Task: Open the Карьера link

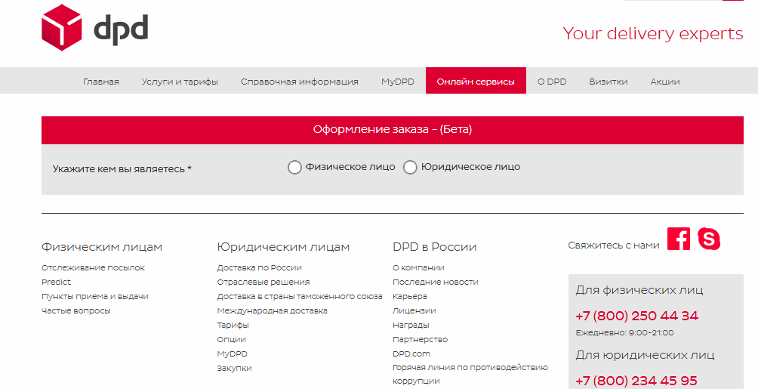Action: (x=410, y=297)
